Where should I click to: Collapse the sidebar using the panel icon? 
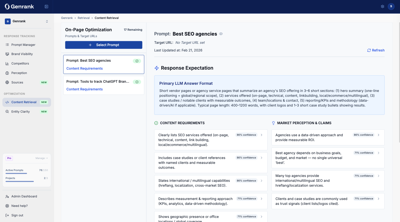46,7
